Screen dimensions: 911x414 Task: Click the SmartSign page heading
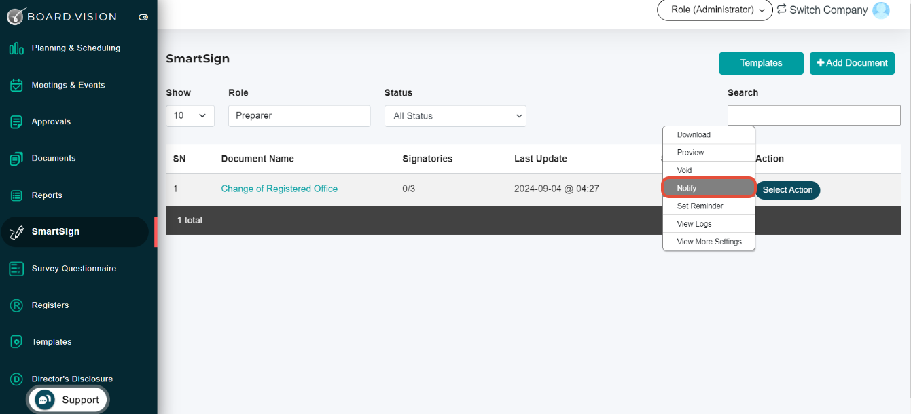click(198, 59)
